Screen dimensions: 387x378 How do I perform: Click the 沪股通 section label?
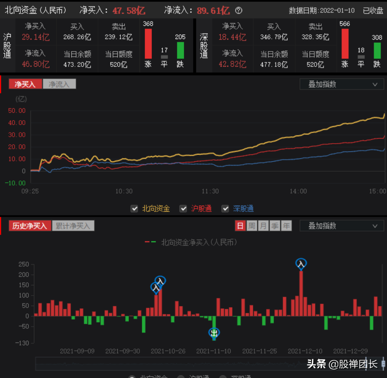click(x=7, y=46)
